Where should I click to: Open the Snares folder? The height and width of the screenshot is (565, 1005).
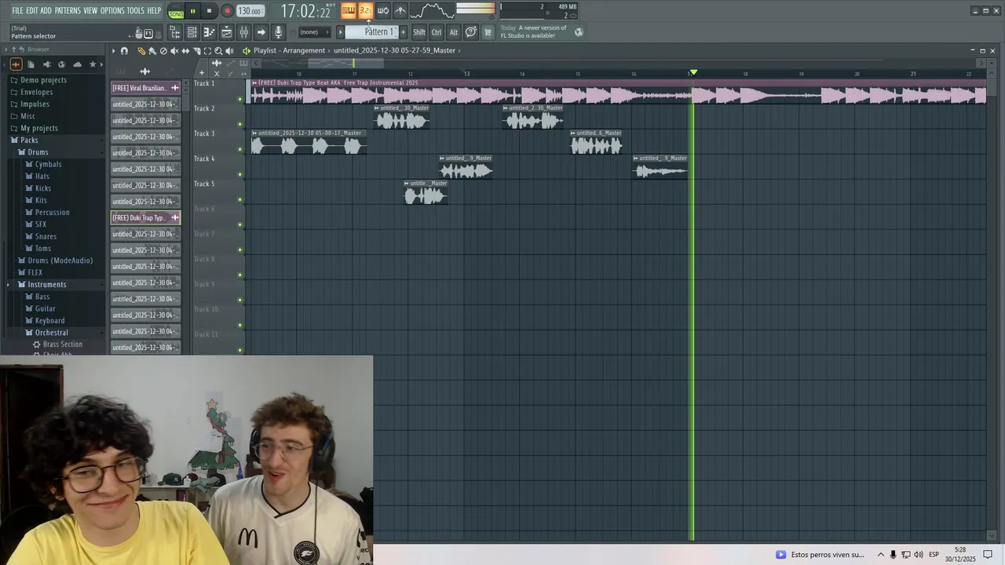(x=45, y=236)
